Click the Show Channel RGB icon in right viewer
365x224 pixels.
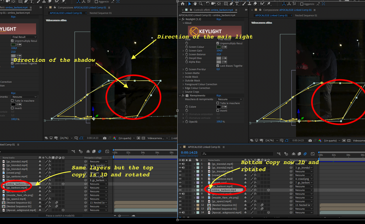(x=320, y=141)
